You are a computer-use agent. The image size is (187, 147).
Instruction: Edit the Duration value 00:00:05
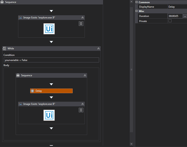coord(175,16)
